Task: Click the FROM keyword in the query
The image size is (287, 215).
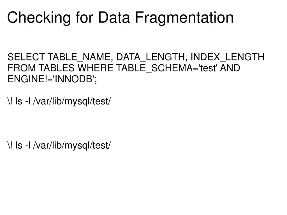Action: point(21,68)
